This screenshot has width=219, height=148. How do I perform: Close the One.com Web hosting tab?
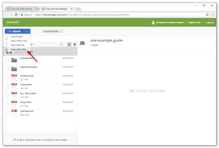point(37,9)
